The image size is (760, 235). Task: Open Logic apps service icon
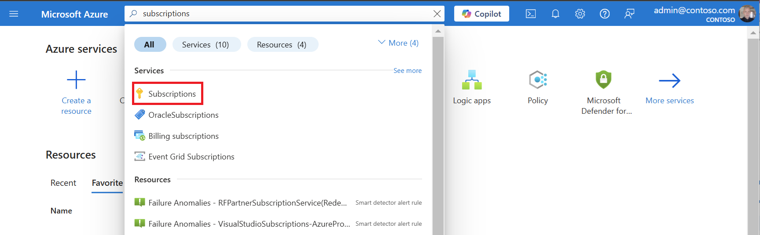[x=472, y=80]
